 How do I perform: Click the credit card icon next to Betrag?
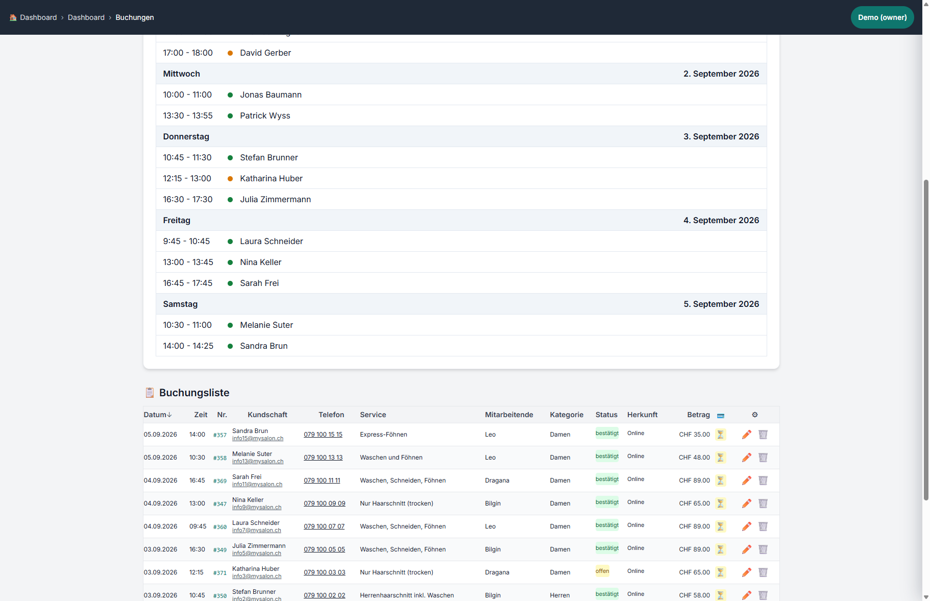pos(721,416)
